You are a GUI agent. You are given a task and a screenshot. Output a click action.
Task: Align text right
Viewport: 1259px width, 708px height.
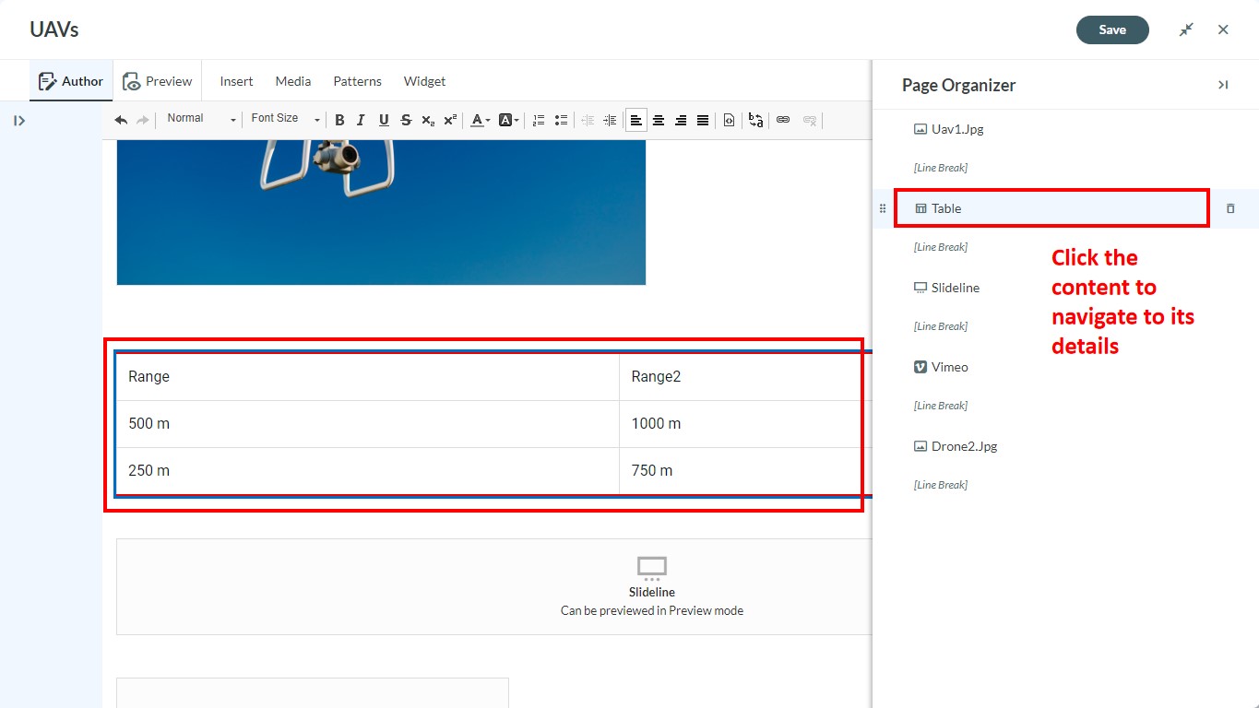(x=681, y=120)
